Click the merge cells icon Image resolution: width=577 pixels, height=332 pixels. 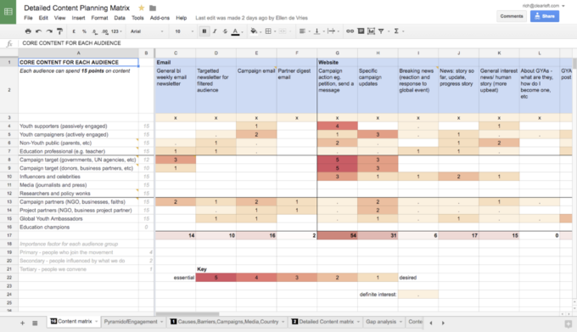[x=283, y=31]
